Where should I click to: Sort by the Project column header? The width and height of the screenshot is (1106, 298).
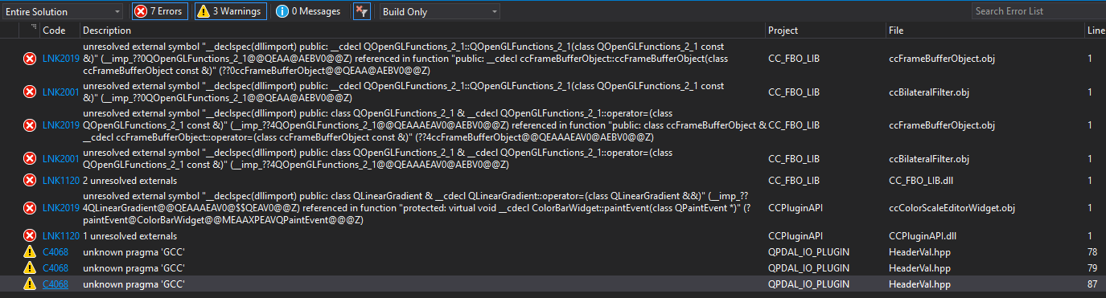[783, 30]
